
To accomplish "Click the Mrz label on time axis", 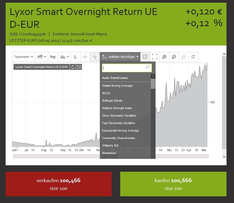I will 169,150.
